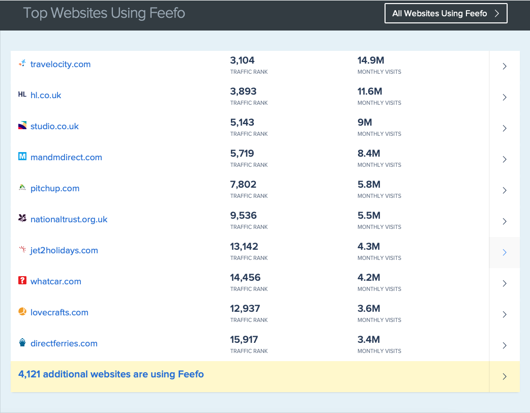Go to the pitchup.com link

click(55, 189)
